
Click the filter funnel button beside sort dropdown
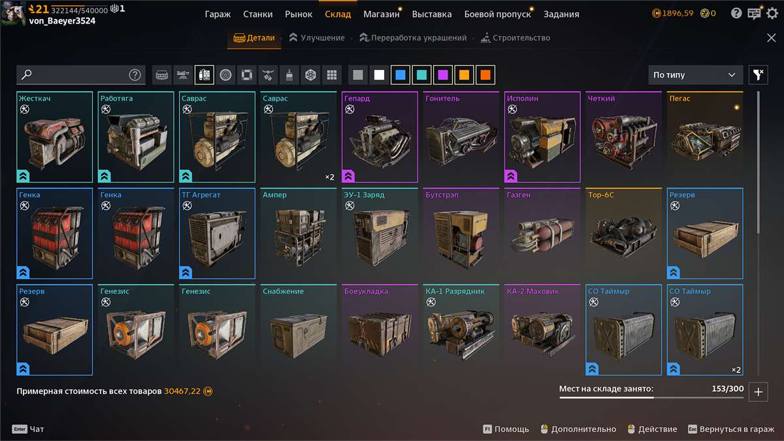tap(758, 74)
